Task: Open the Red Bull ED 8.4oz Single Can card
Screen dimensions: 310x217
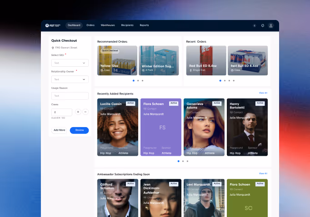Action: tap(206, 61)
